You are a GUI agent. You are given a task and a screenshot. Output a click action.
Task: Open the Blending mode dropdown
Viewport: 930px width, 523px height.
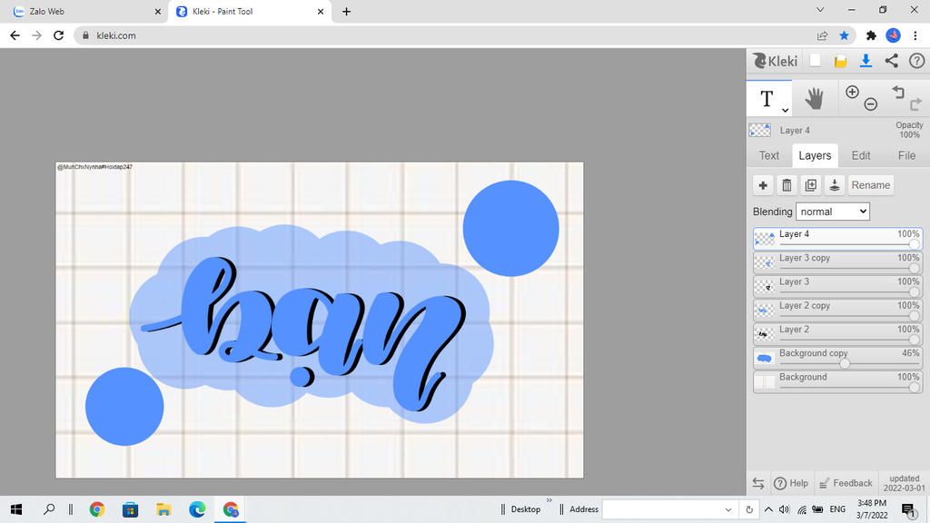tap(832, 212)
